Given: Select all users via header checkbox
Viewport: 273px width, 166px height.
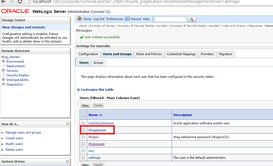Looking at the screenshot, I should (83, 115).
